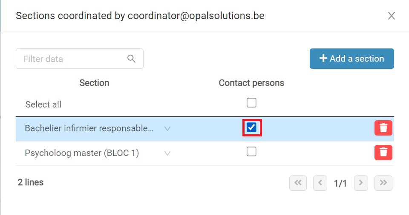Expand the Psycholoog master (BLOC 1) chevron
The height and width of the screenshot is (215, 409).
point(167,153)
